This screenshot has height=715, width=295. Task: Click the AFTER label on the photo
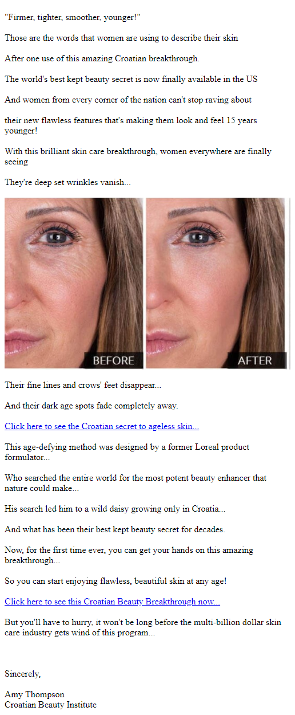coord(254,360)
